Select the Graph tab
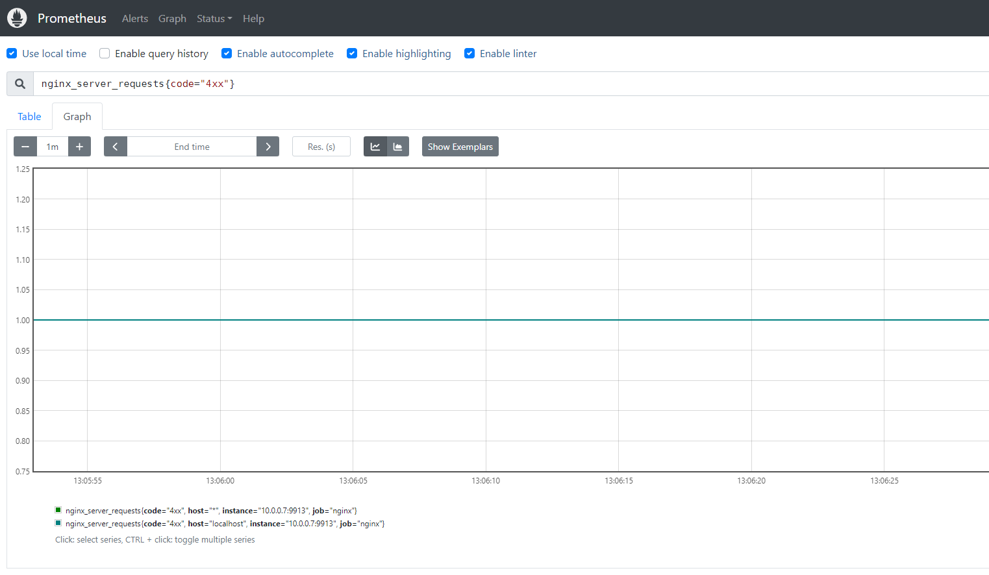The width and height of the screenshot is (989, 575). pos(77,116)
